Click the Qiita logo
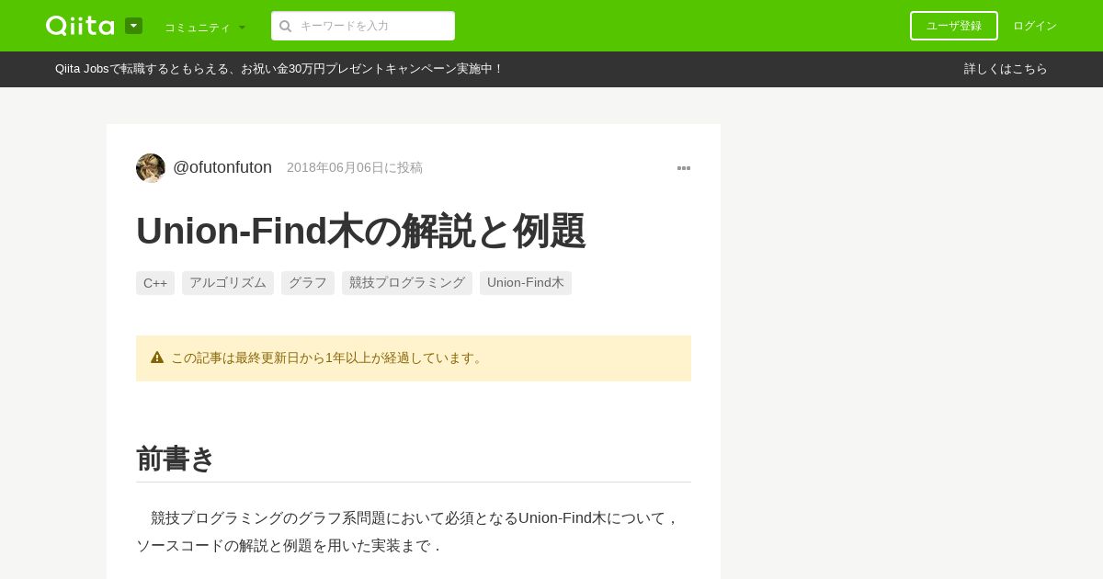Screen dimensions: 1103x579 coord(80,26)
